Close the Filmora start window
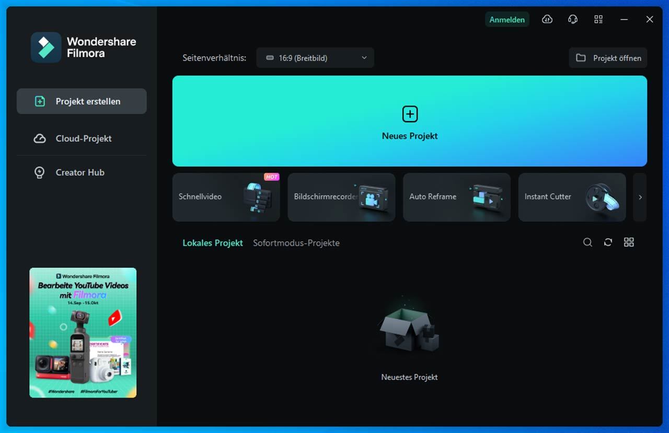This screenshot has height=433, width=669. tap(650, 19)
